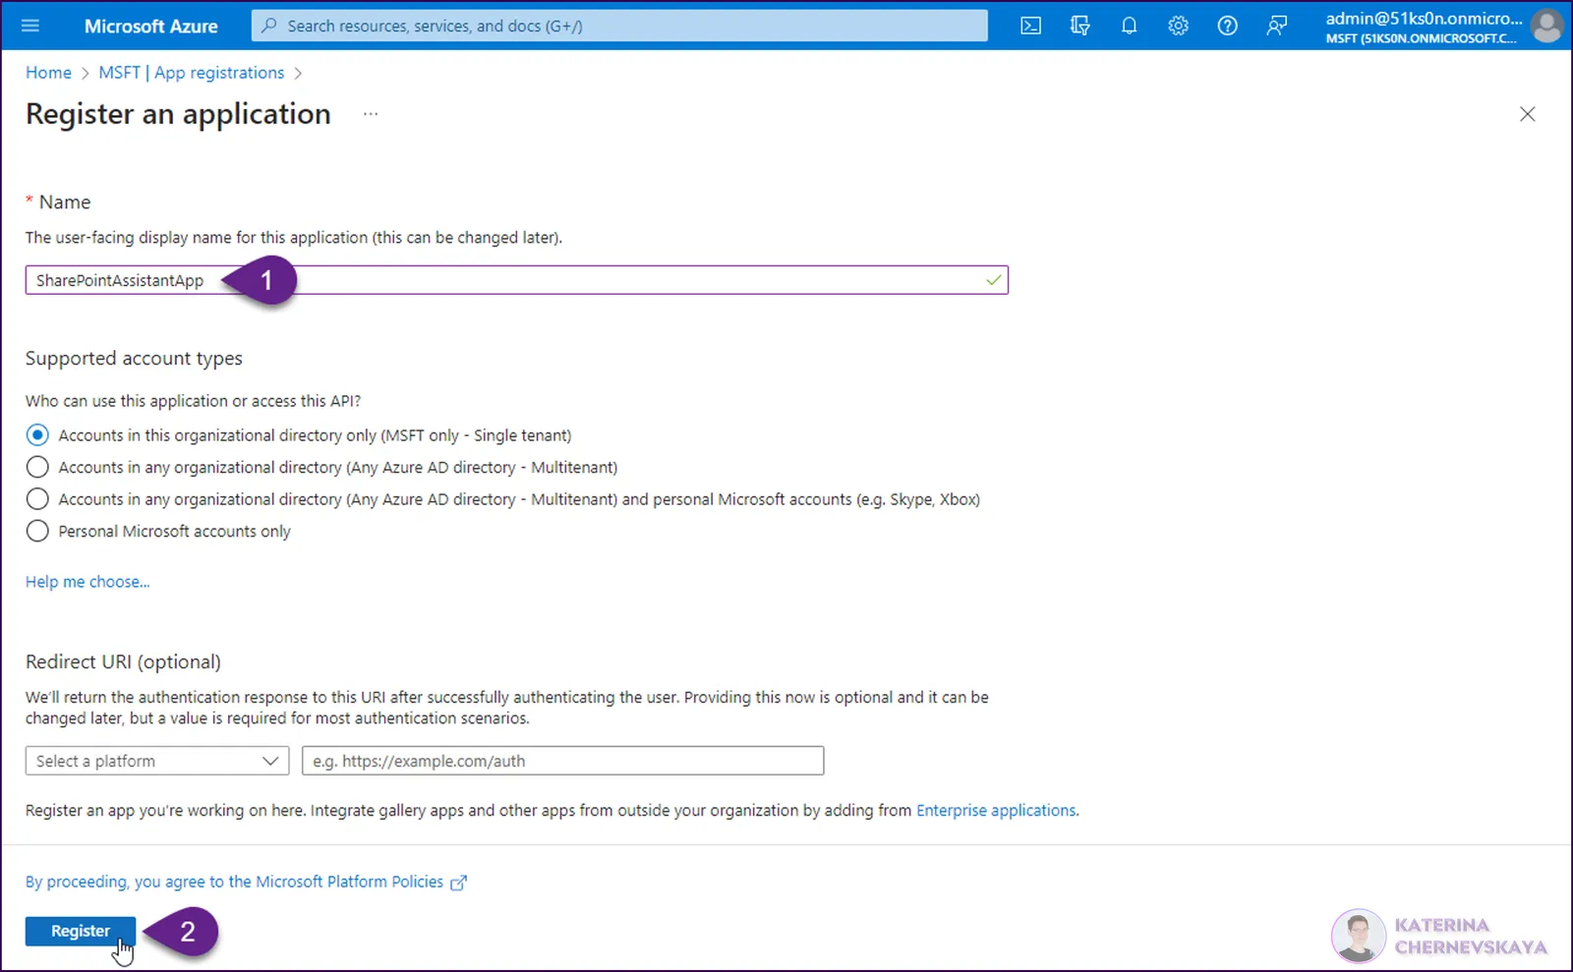Open the Help question mark icon

pyautogui.click(x=1227, y=26)
